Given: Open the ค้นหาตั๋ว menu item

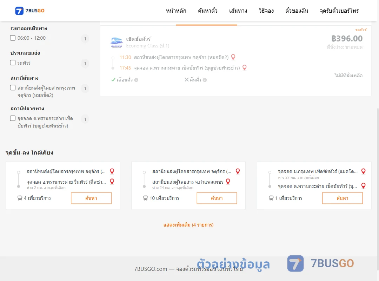Looking at the screenshot, I should 208,11.
